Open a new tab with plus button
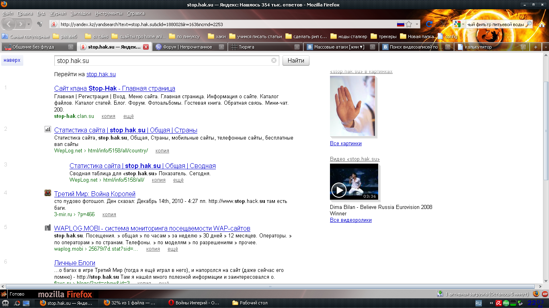 [535, 47]
